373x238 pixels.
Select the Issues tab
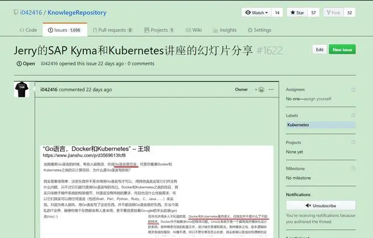point(65,30)
